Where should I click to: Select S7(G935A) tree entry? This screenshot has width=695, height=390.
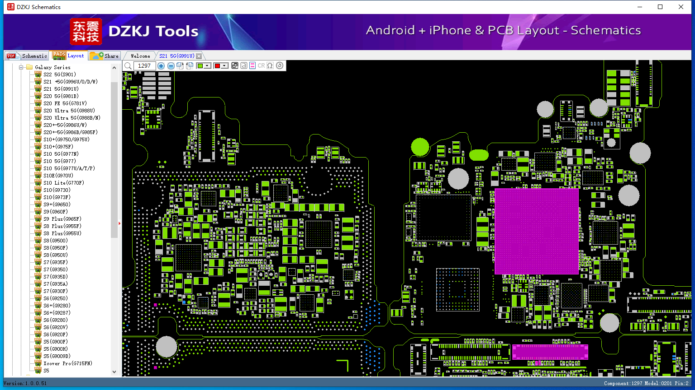(56, 284)
